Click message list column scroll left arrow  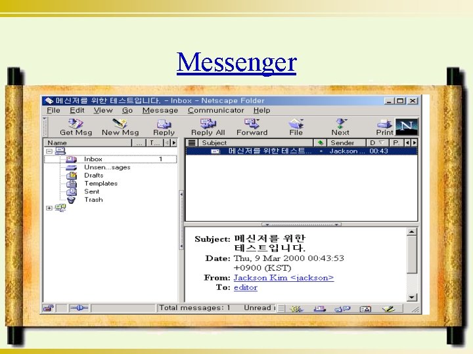[x=407, y=143]
